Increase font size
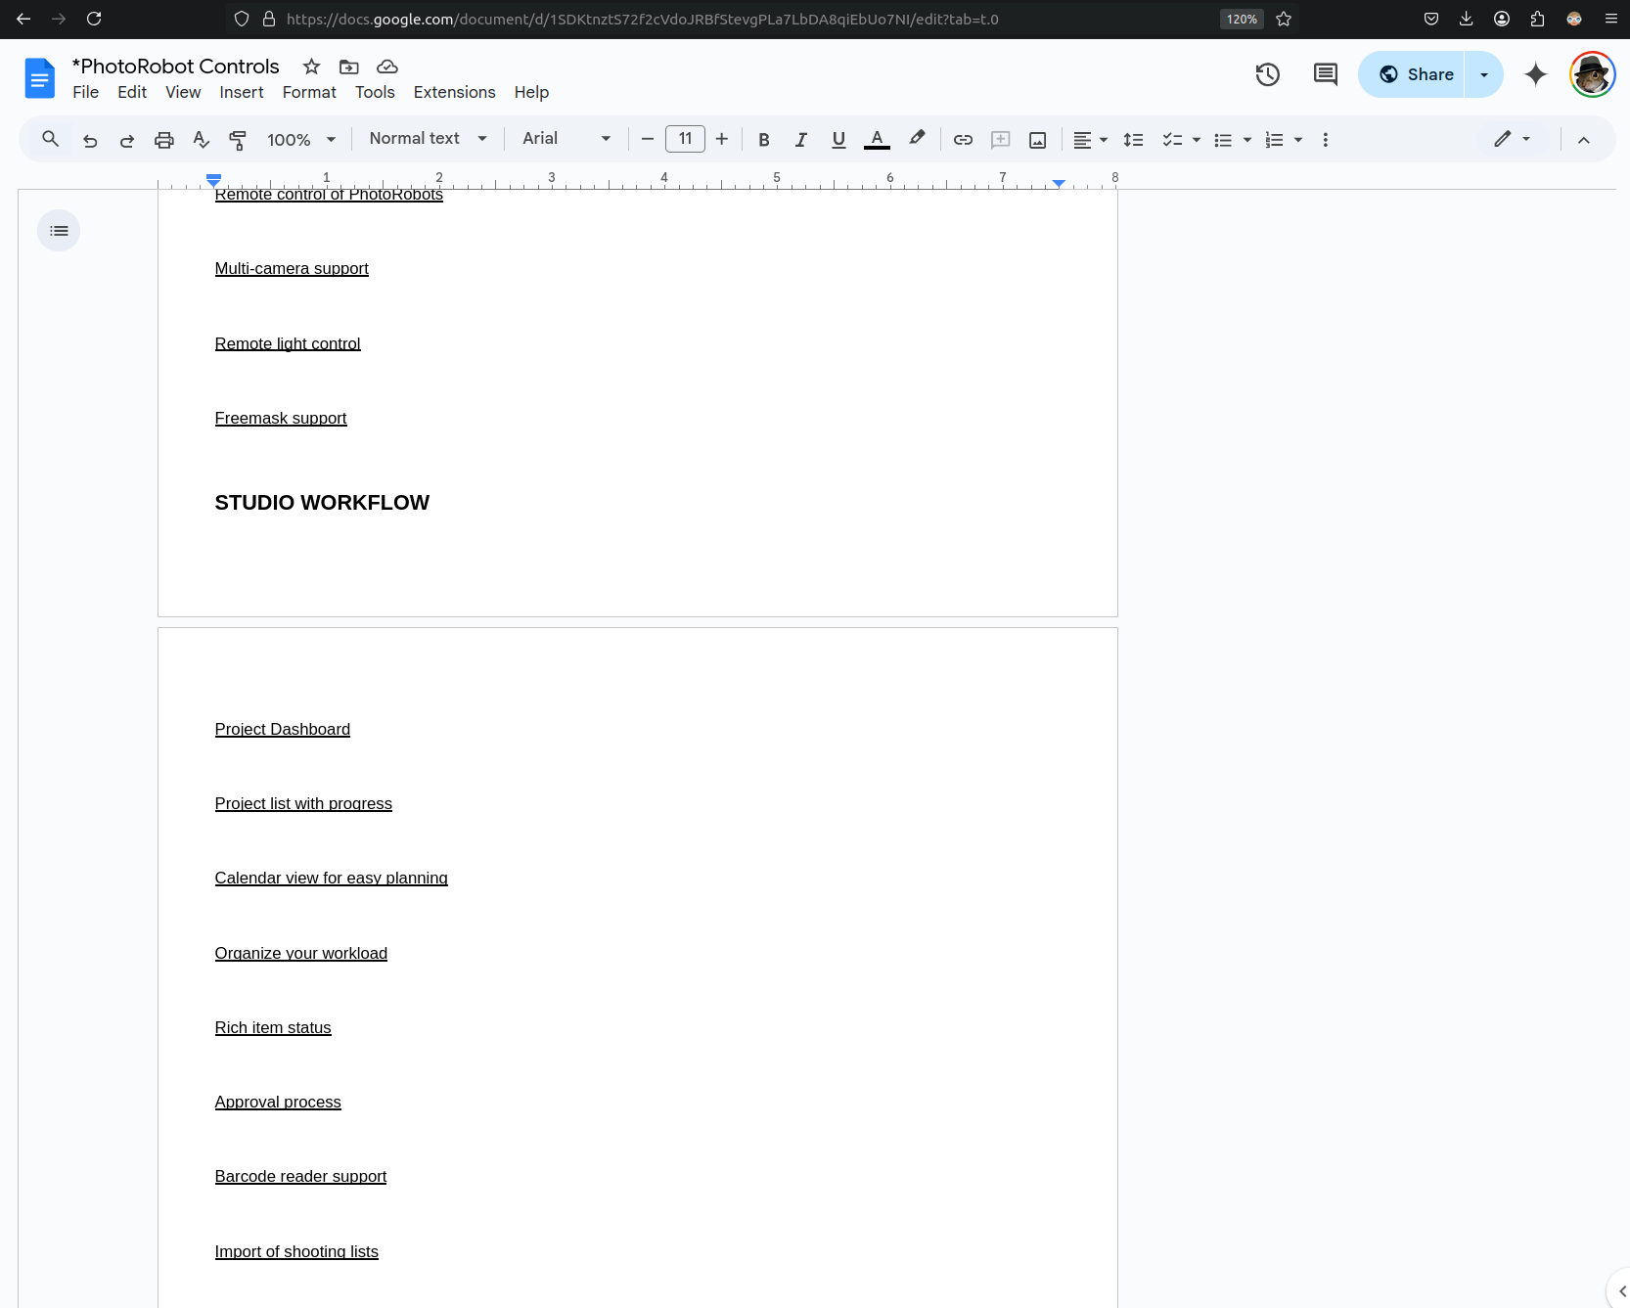This screenshot has height=1308, width=1630. coord(722,140)
